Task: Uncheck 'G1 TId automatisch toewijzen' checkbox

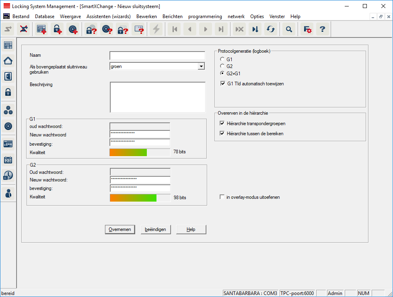Action: [223, 84]
